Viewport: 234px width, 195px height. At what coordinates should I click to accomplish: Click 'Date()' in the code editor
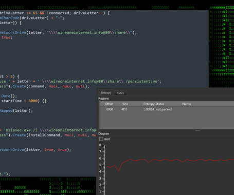9,96
